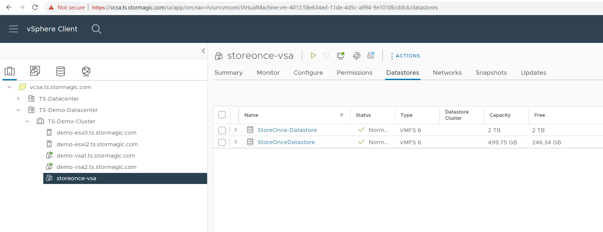
Task: Open the Networks tab
Action: (x=447, y=73)
